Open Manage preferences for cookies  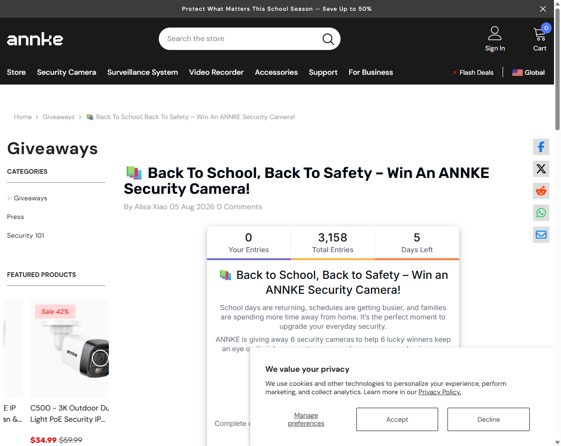[x=306, y=419]
